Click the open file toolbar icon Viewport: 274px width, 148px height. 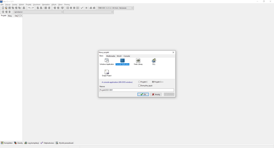click(x=6, y=8)
